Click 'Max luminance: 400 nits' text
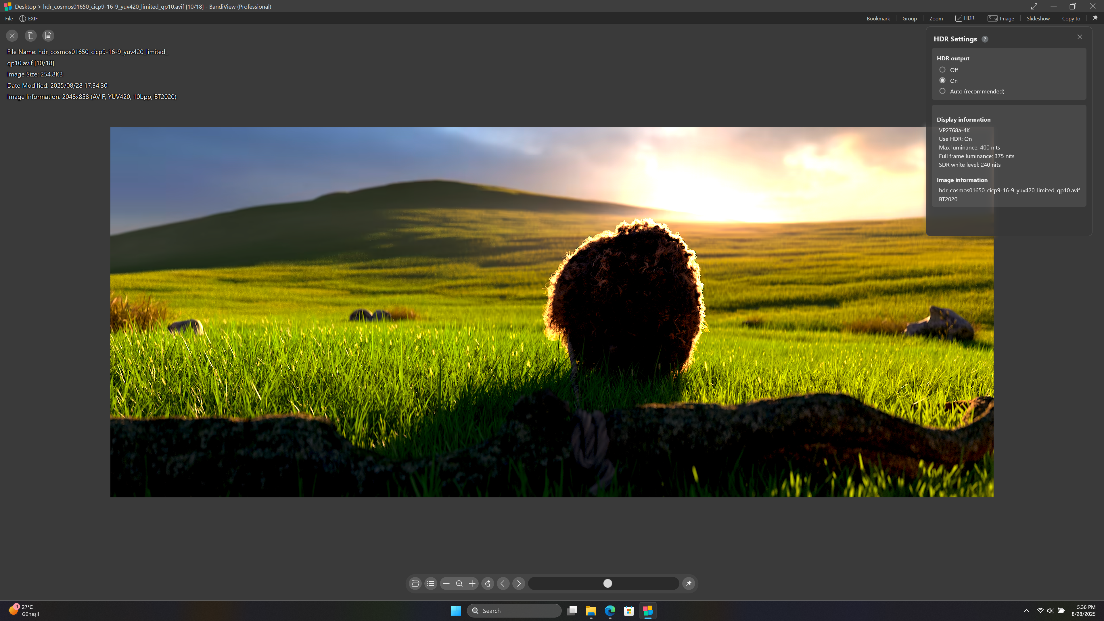Screen dimensions: 1104x621 pyautogui.click(x=969, y=147)
